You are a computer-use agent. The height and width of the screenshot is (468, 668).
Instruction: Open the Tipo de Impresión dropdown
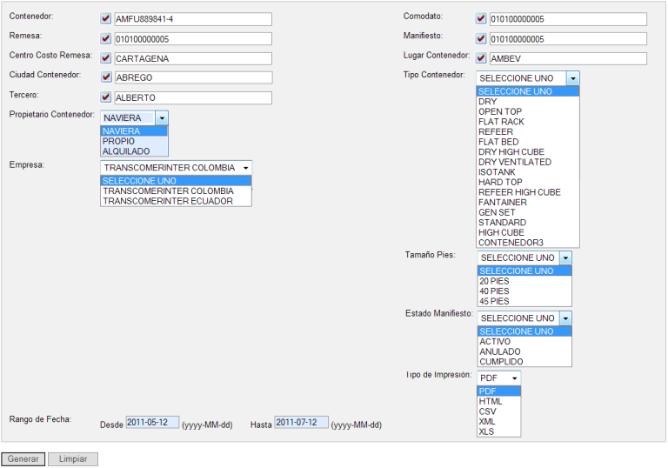point(515,378)
